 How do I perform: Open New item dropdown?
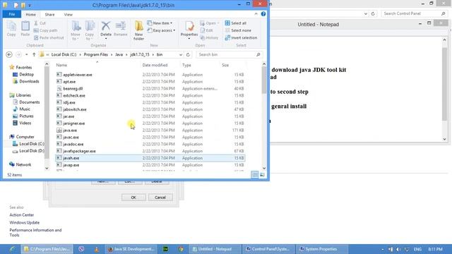tap(160, 23)
